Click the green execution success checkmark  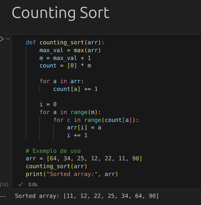pyautogui.click(x=21, y=184)
